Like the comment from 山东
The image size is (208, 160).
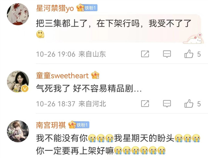[189, 54]
